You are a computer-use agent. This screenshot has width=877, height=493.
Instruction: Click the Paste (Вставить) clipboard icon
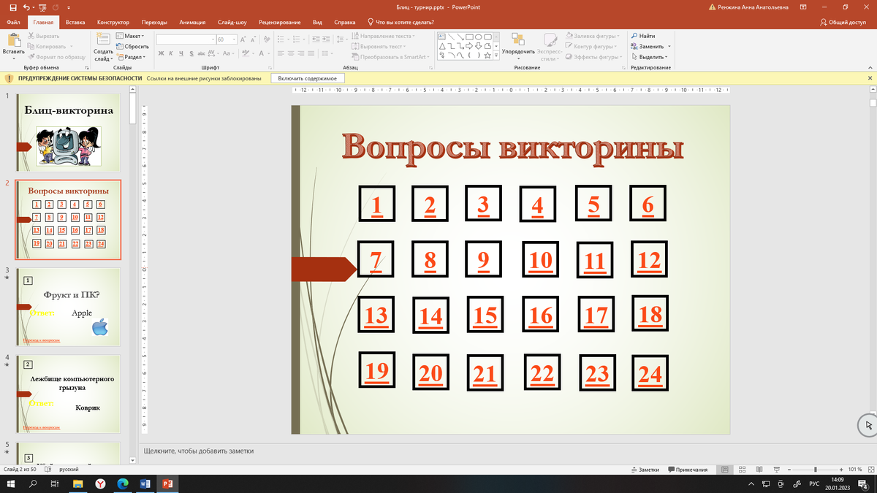coord(13,42)
